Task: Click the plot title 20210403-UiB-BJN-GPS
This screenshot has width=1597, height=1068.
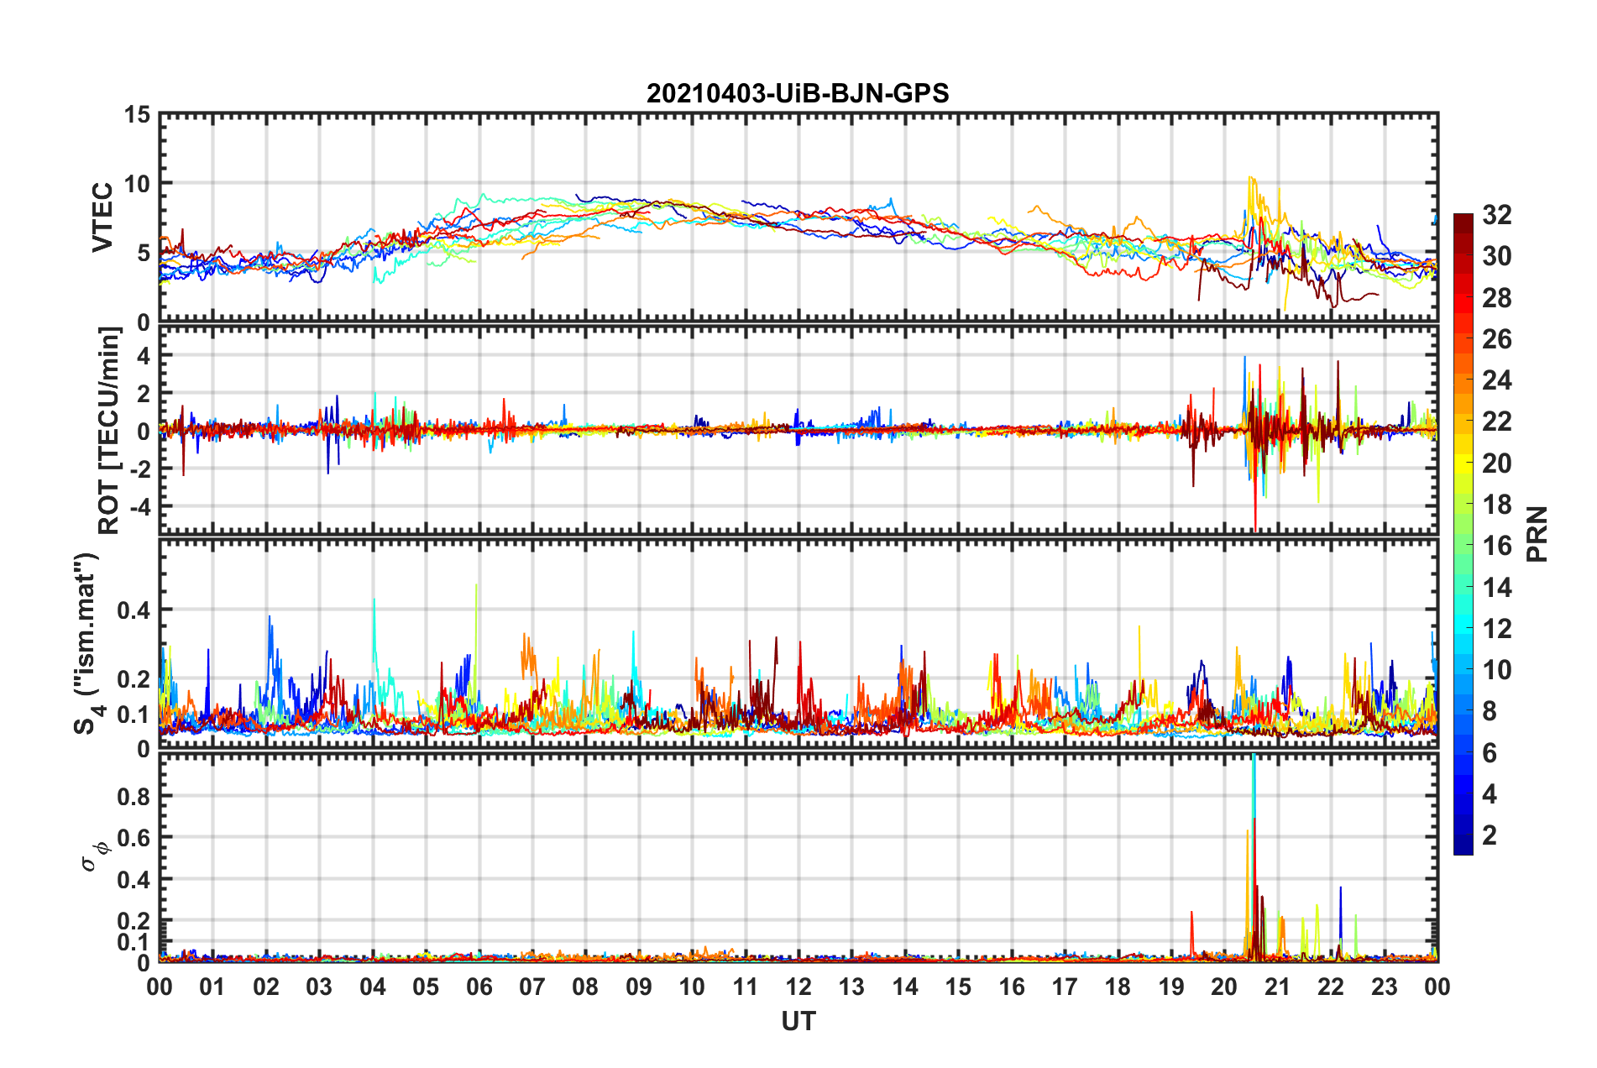Action: (x=797, y=93)
